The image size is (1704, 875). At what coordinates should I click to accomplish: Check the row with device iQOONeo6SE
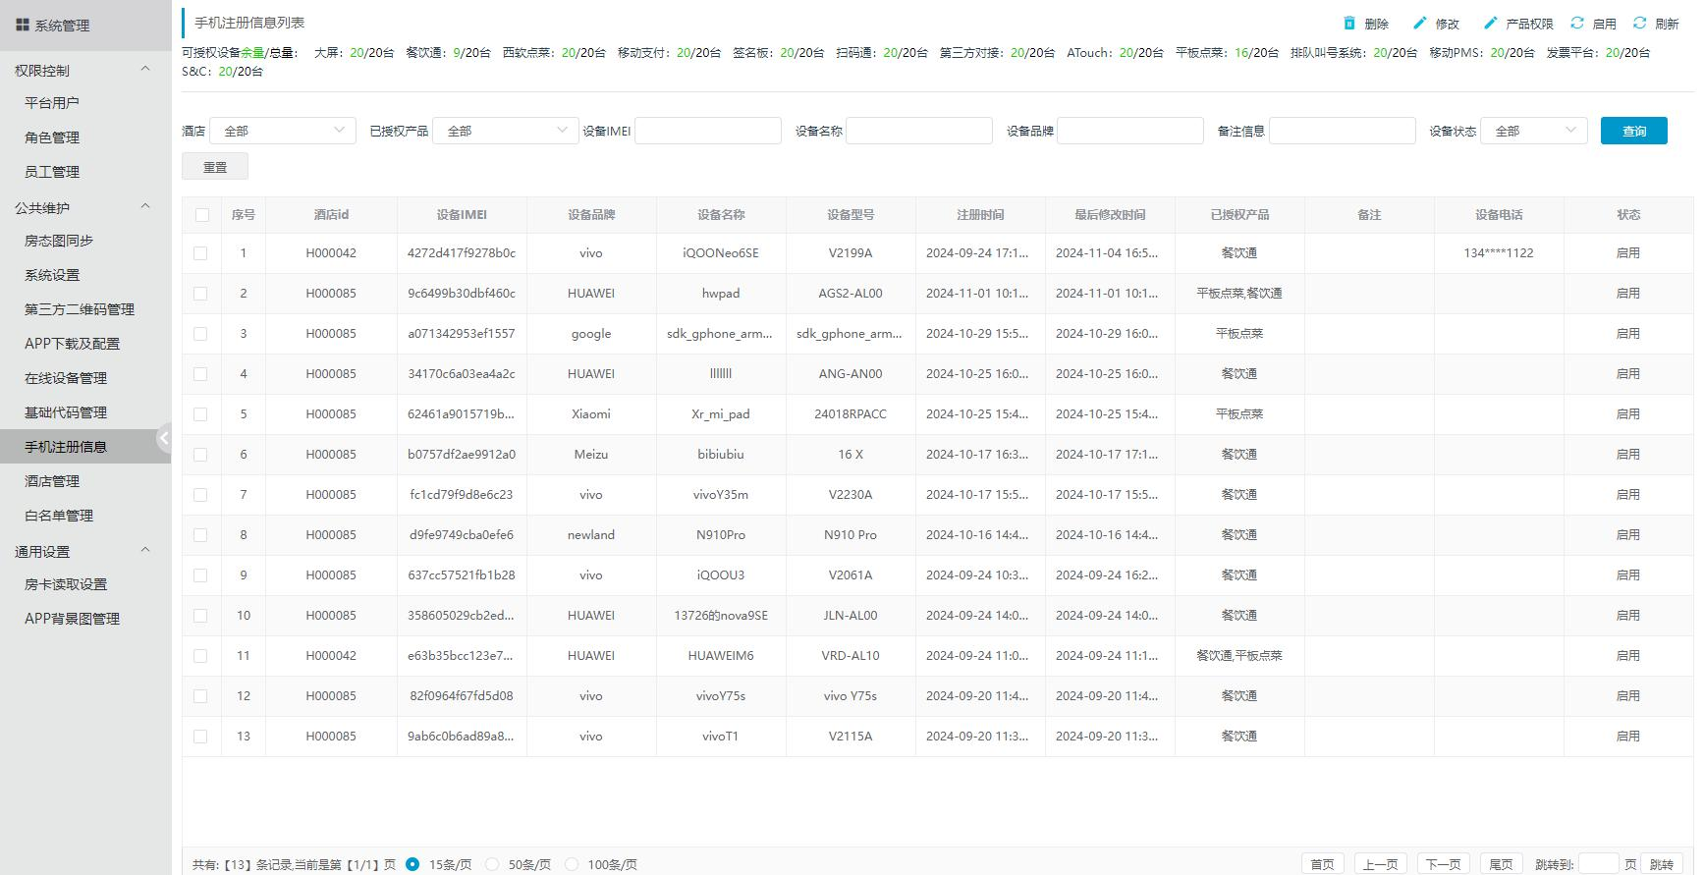click(201, 253)
